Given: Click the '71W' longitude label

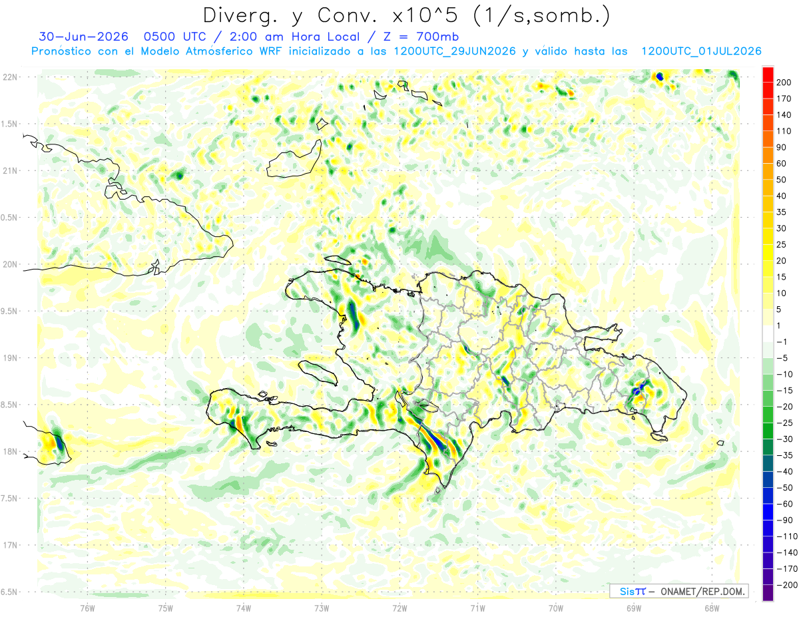Looking at the screenshot, I should [477, 608].
